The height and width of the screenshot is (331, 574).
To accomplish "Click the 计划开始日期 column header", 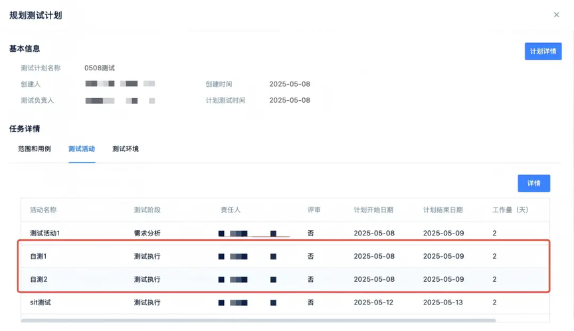I will point(373,210).
